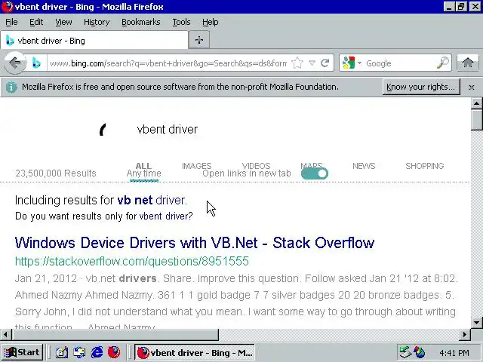
Task: Reload the page with the refresh icon
Action: (325, 63)
